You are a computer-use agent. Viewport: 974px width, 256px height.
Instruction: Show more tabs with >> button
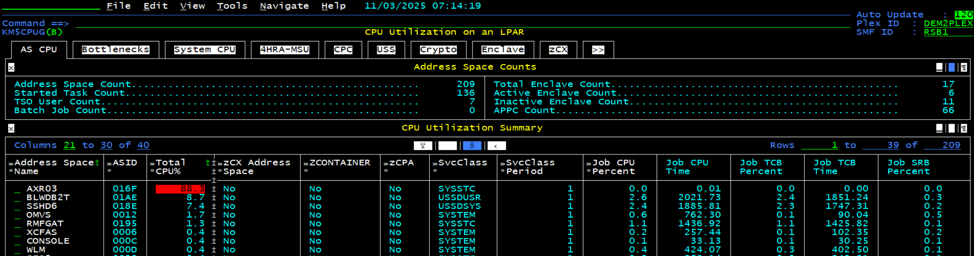click(x=598, y=50)
